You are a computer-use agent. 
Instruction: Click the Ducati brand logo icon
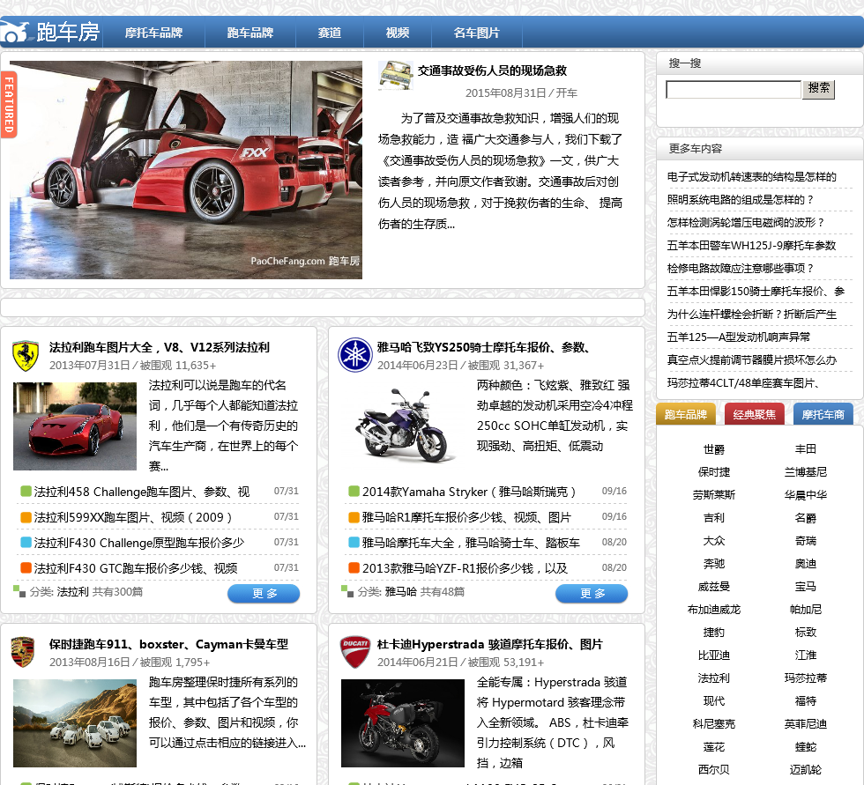(354, 652)
